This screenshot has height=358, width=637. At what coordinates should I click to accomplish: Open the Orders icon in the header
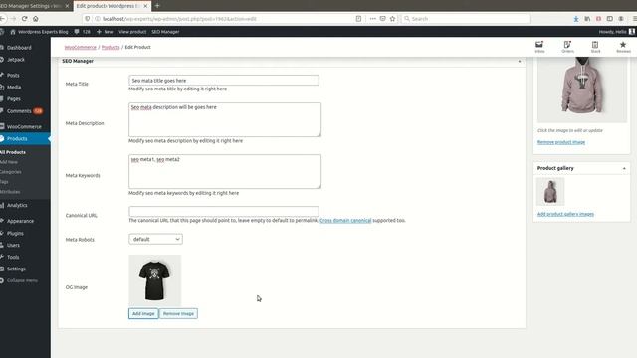pos(567,47)
